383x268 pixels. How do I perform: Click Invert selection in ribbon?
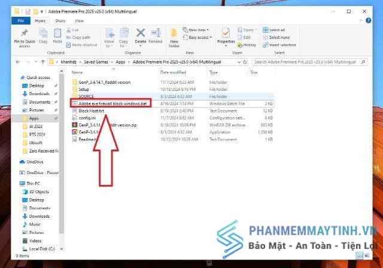tap(279, 45)
